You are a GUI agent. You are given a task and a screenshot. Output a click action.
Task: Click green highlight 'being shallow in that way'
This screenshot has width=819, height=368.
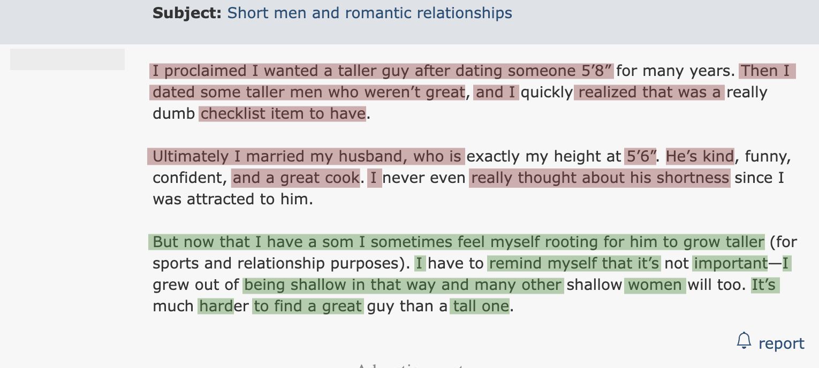pyautogui.click(x=339, y=285)
